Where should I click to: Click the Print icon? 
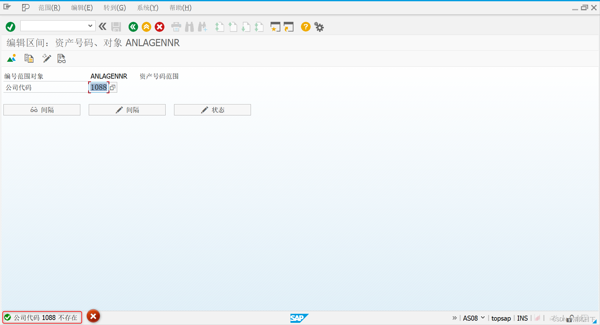176,27
